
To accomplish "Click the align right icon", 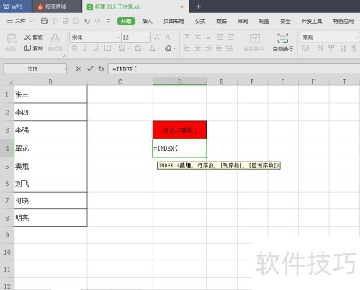I will point(208,48).
